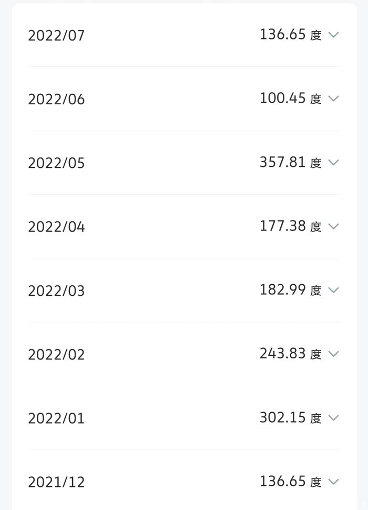Click the 302.15 度 usage value

pyautogui.click(x=290, y=418)
